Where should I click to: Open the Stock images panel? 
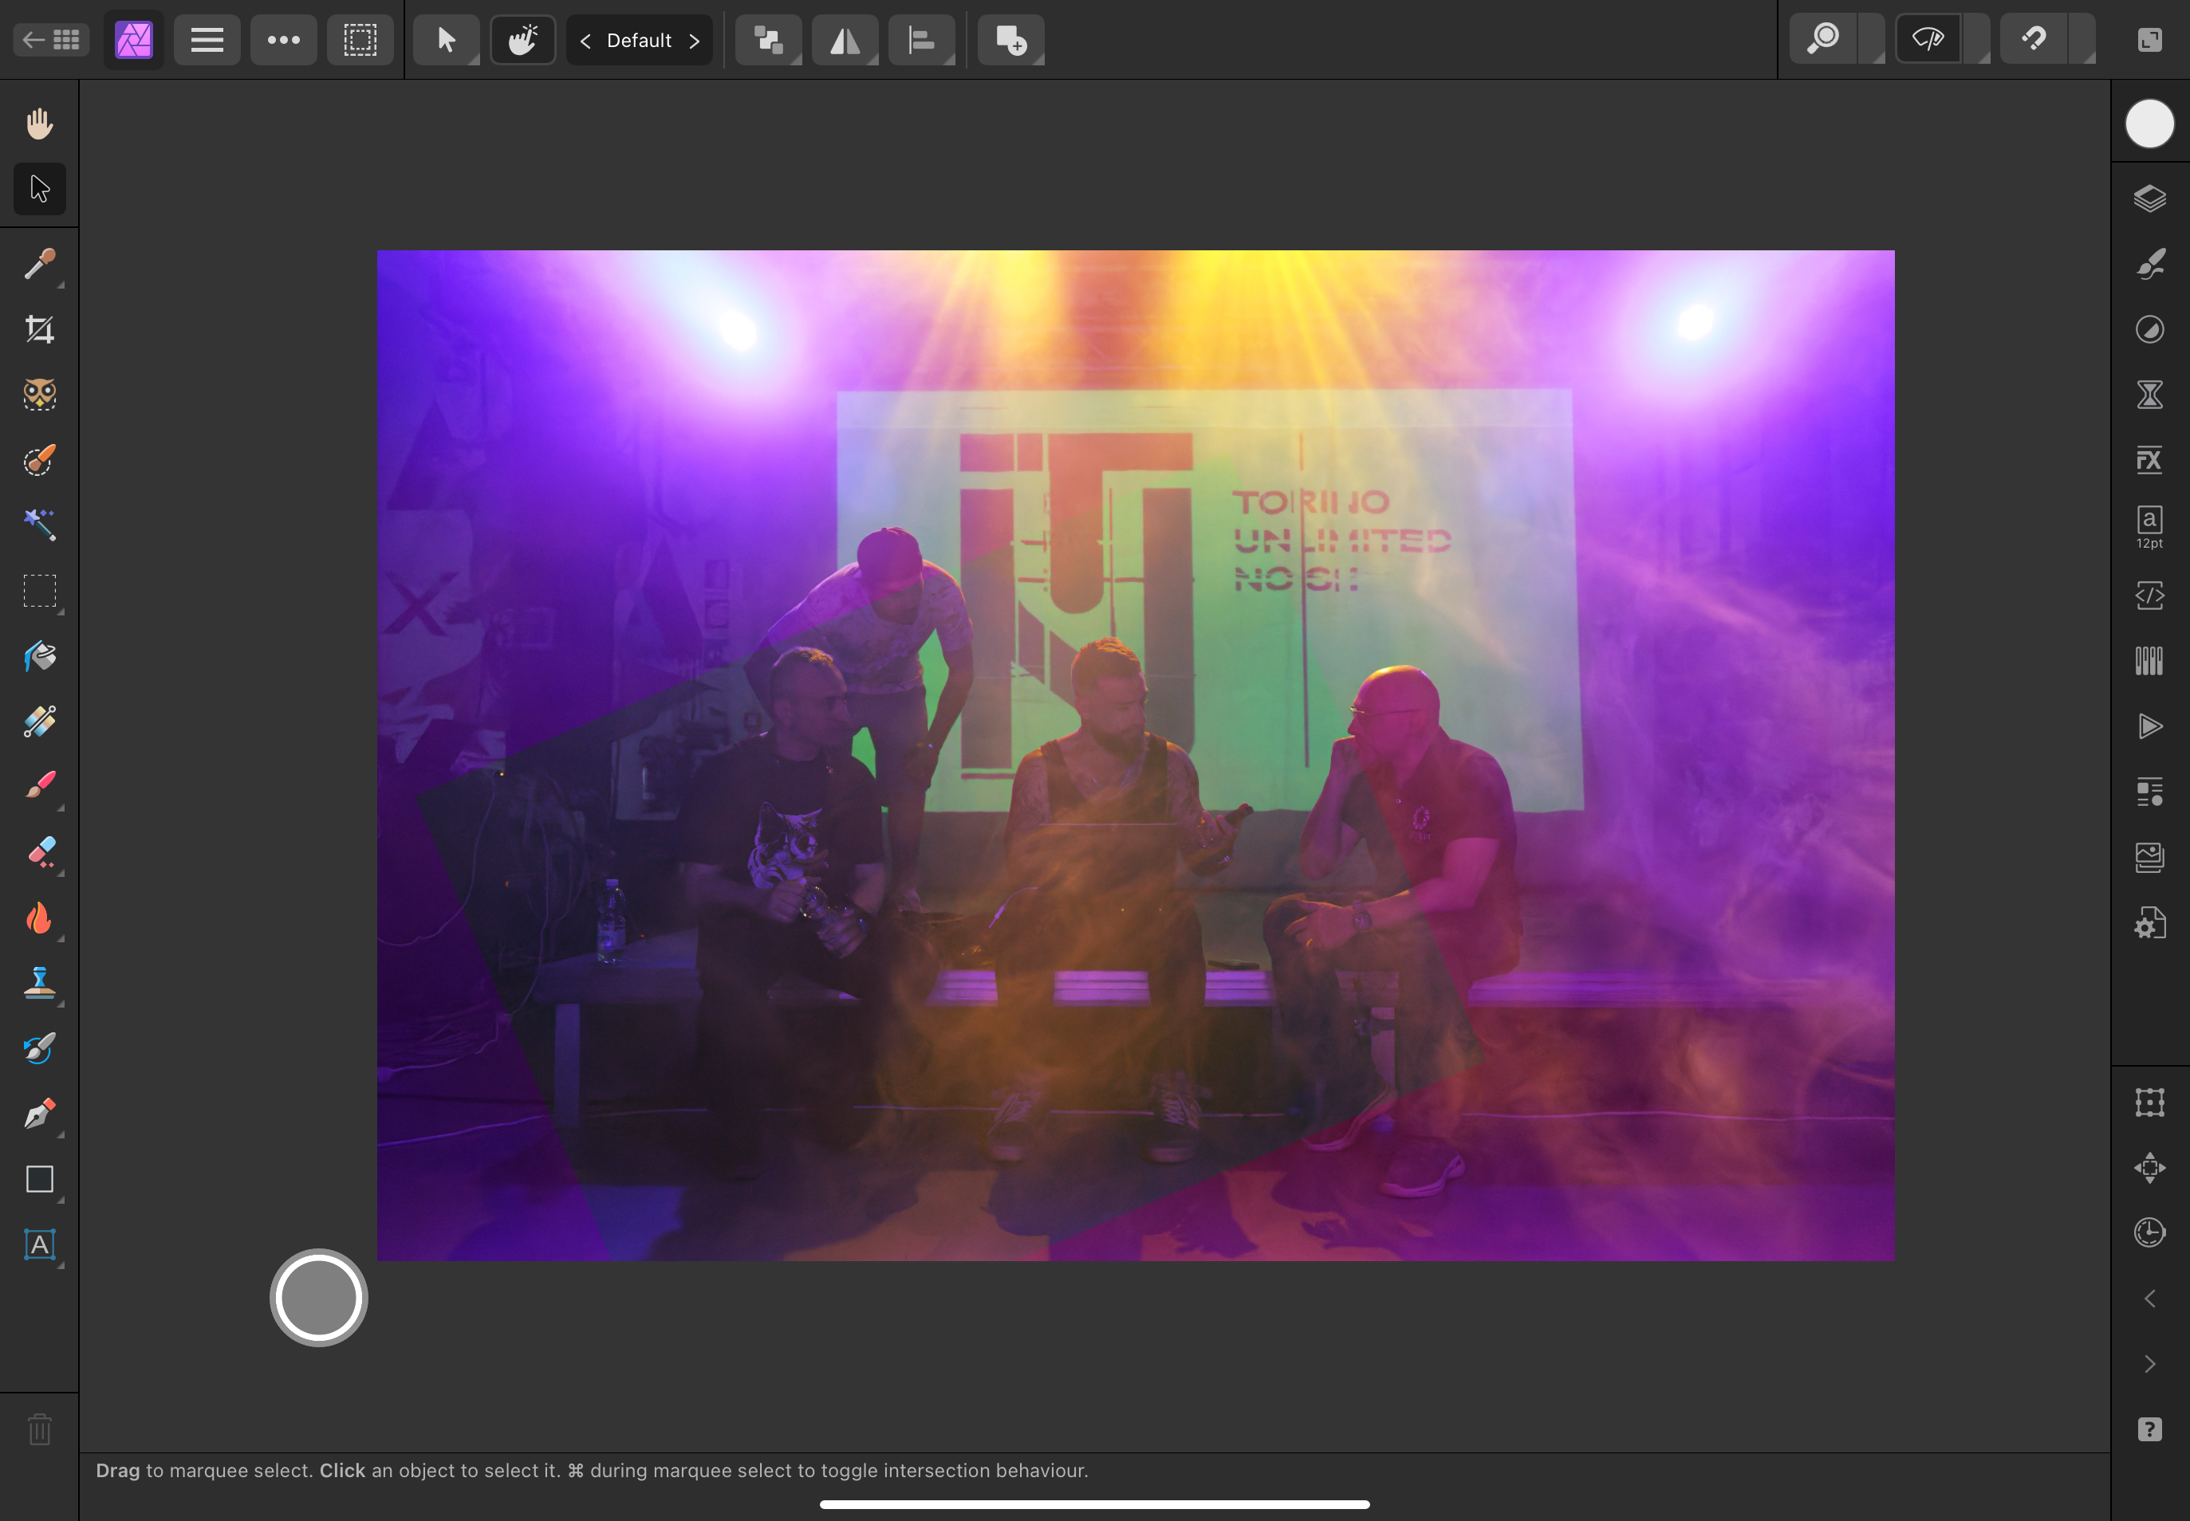tap(2150, 858)
